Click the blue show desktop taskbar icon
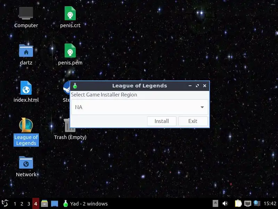278x209 pixels. [55, 204]
